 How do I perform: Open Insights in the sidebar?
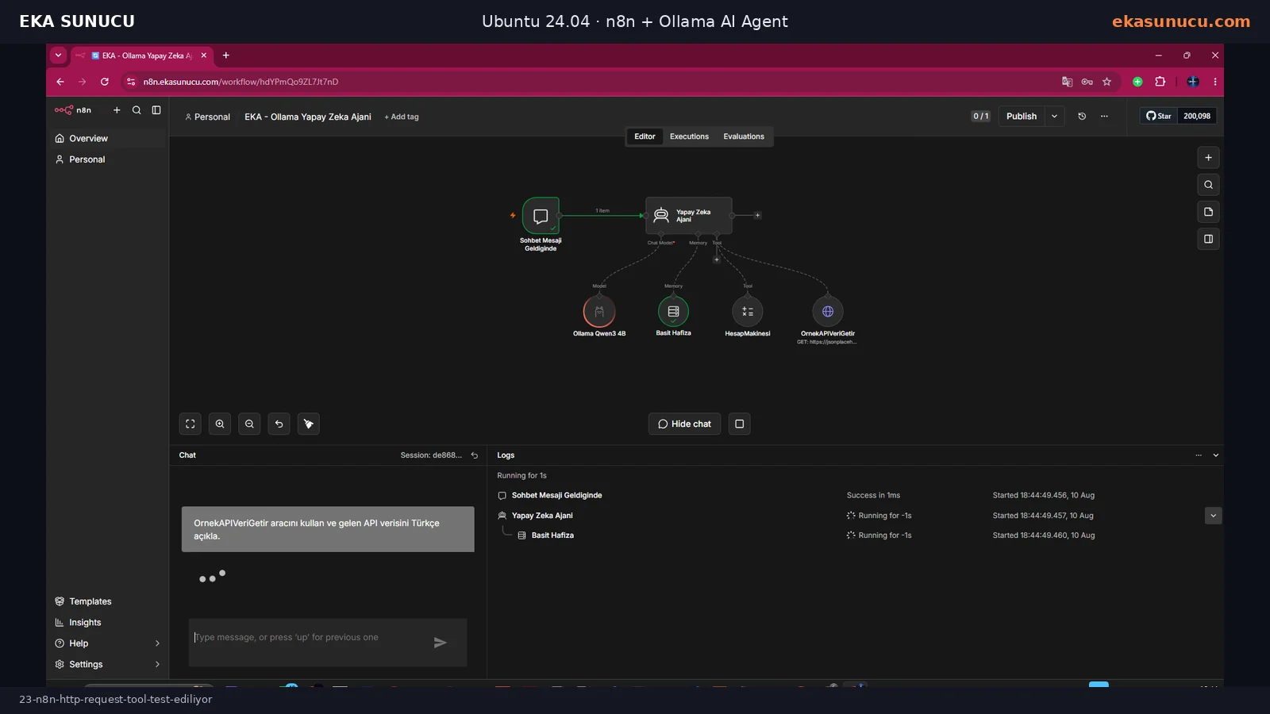[107, 623]
